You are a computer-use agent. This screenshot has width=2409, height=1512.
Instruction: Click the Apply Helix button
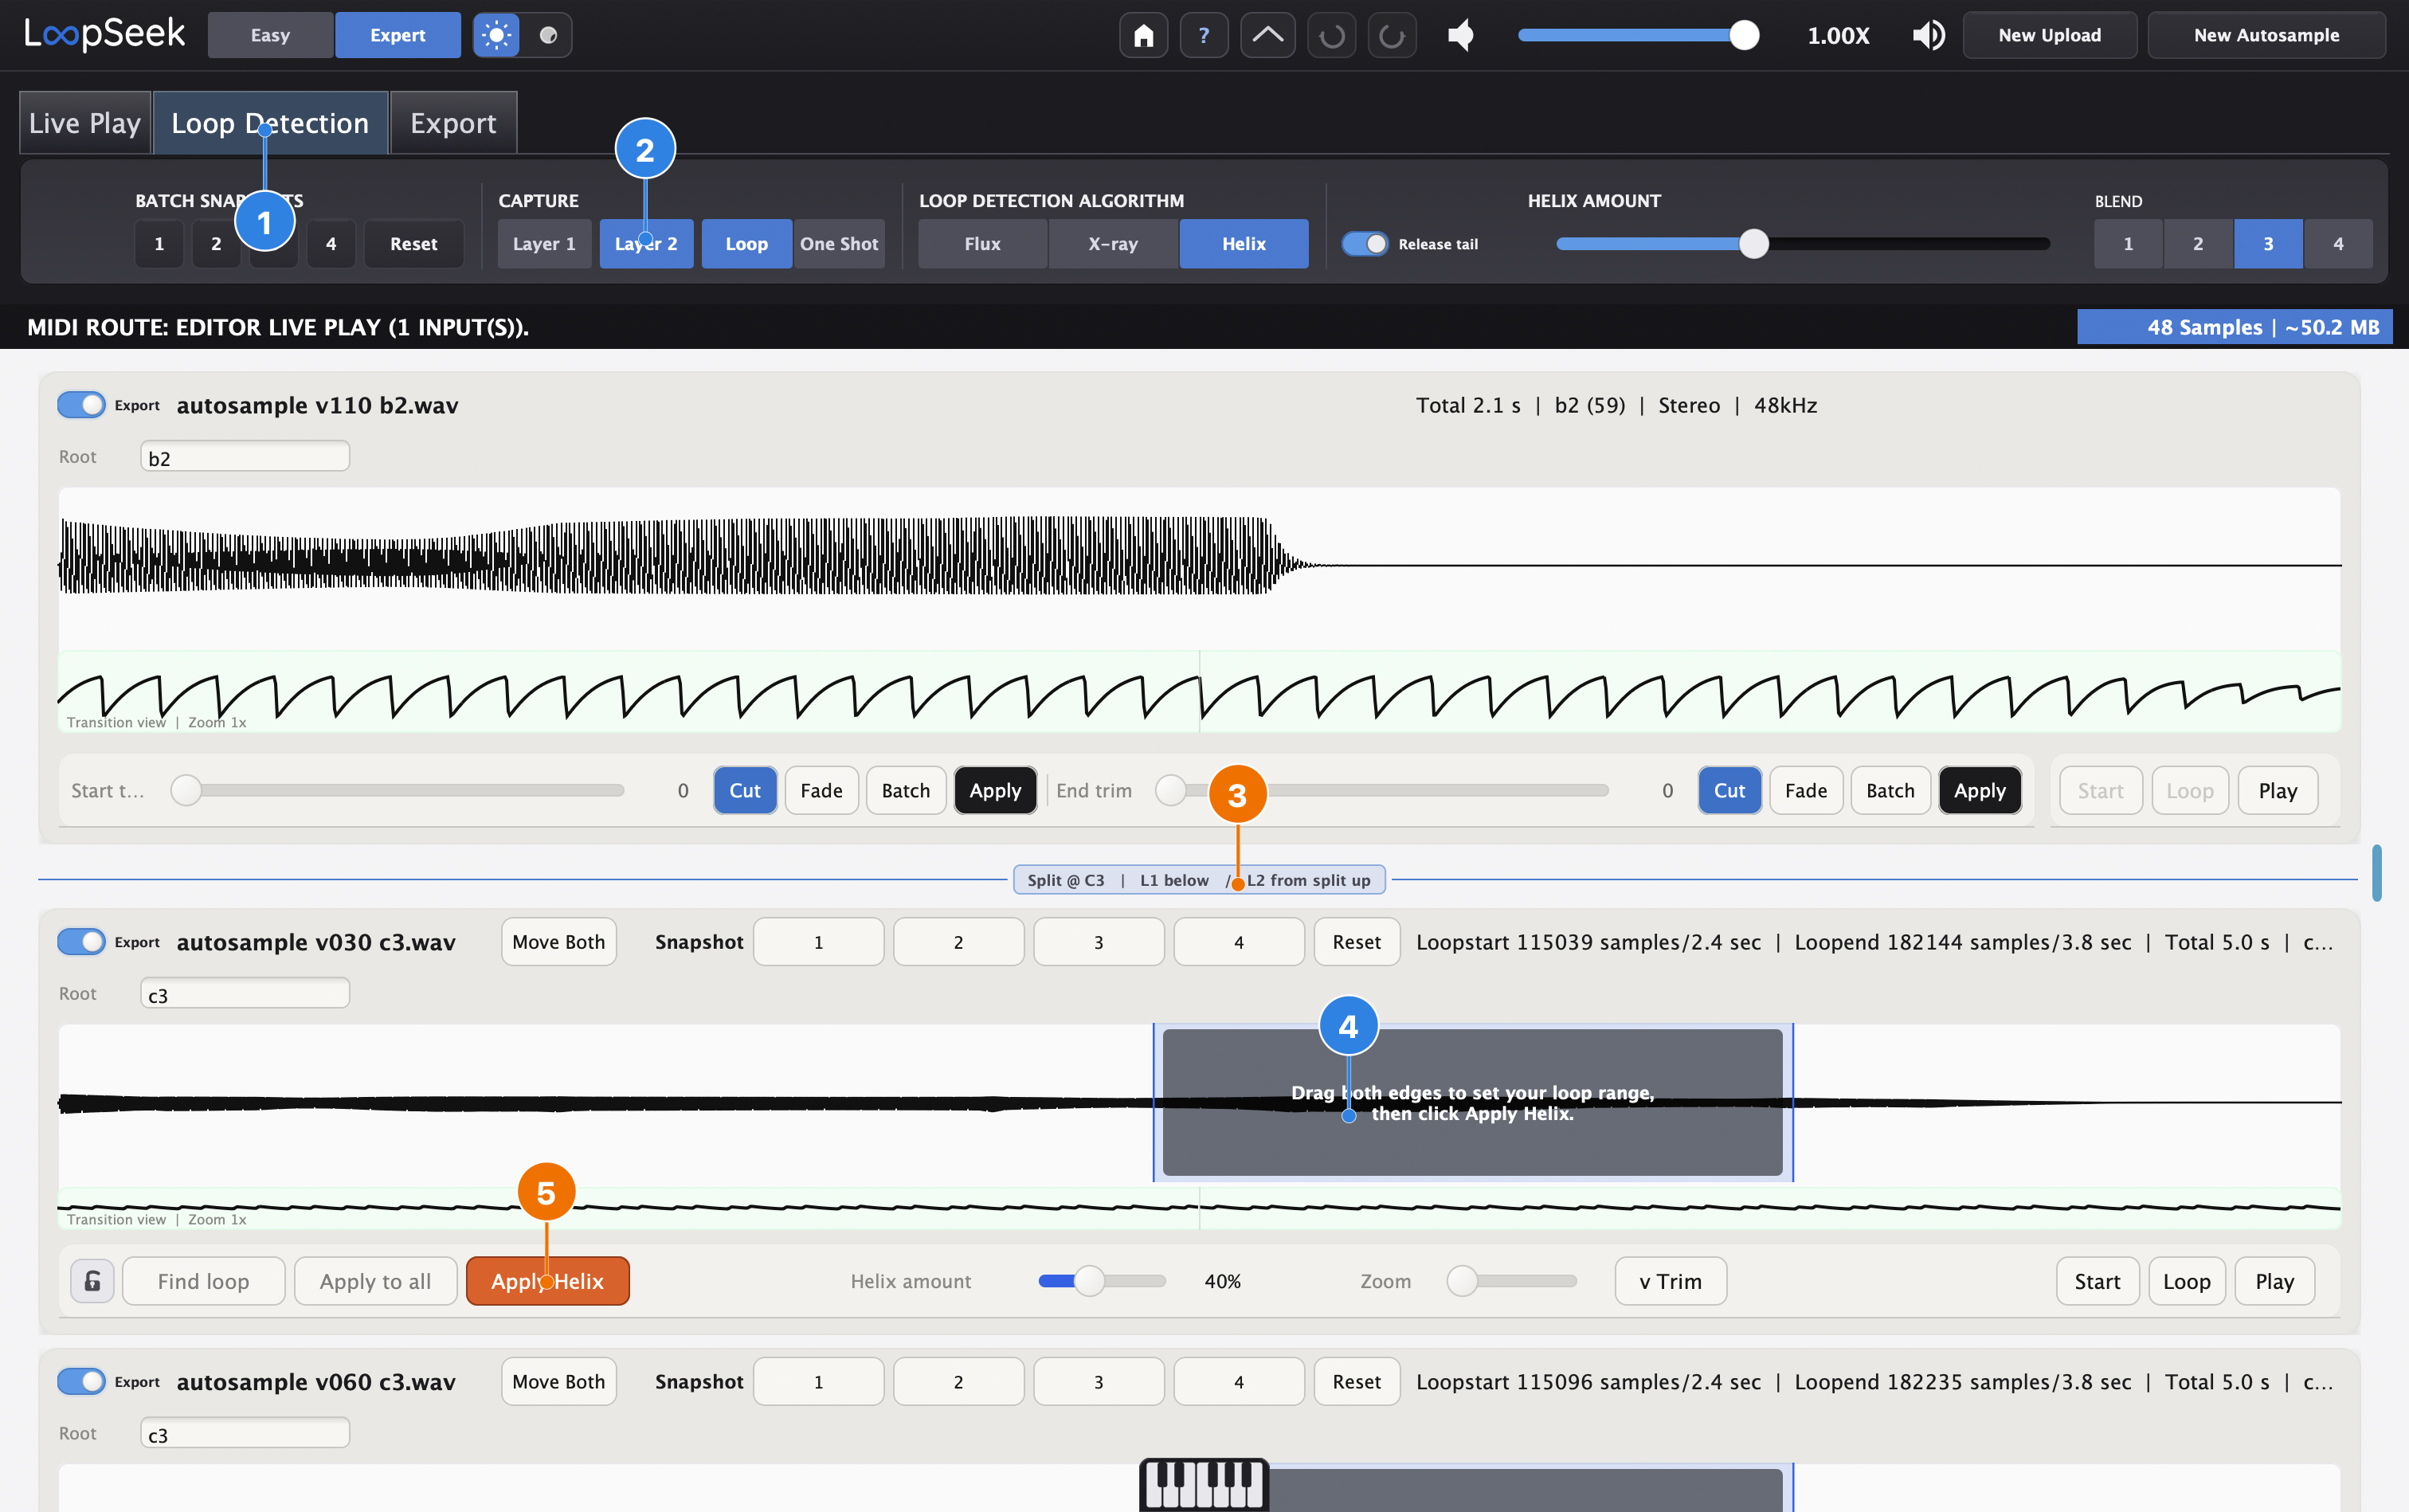tap(547, 1281)
